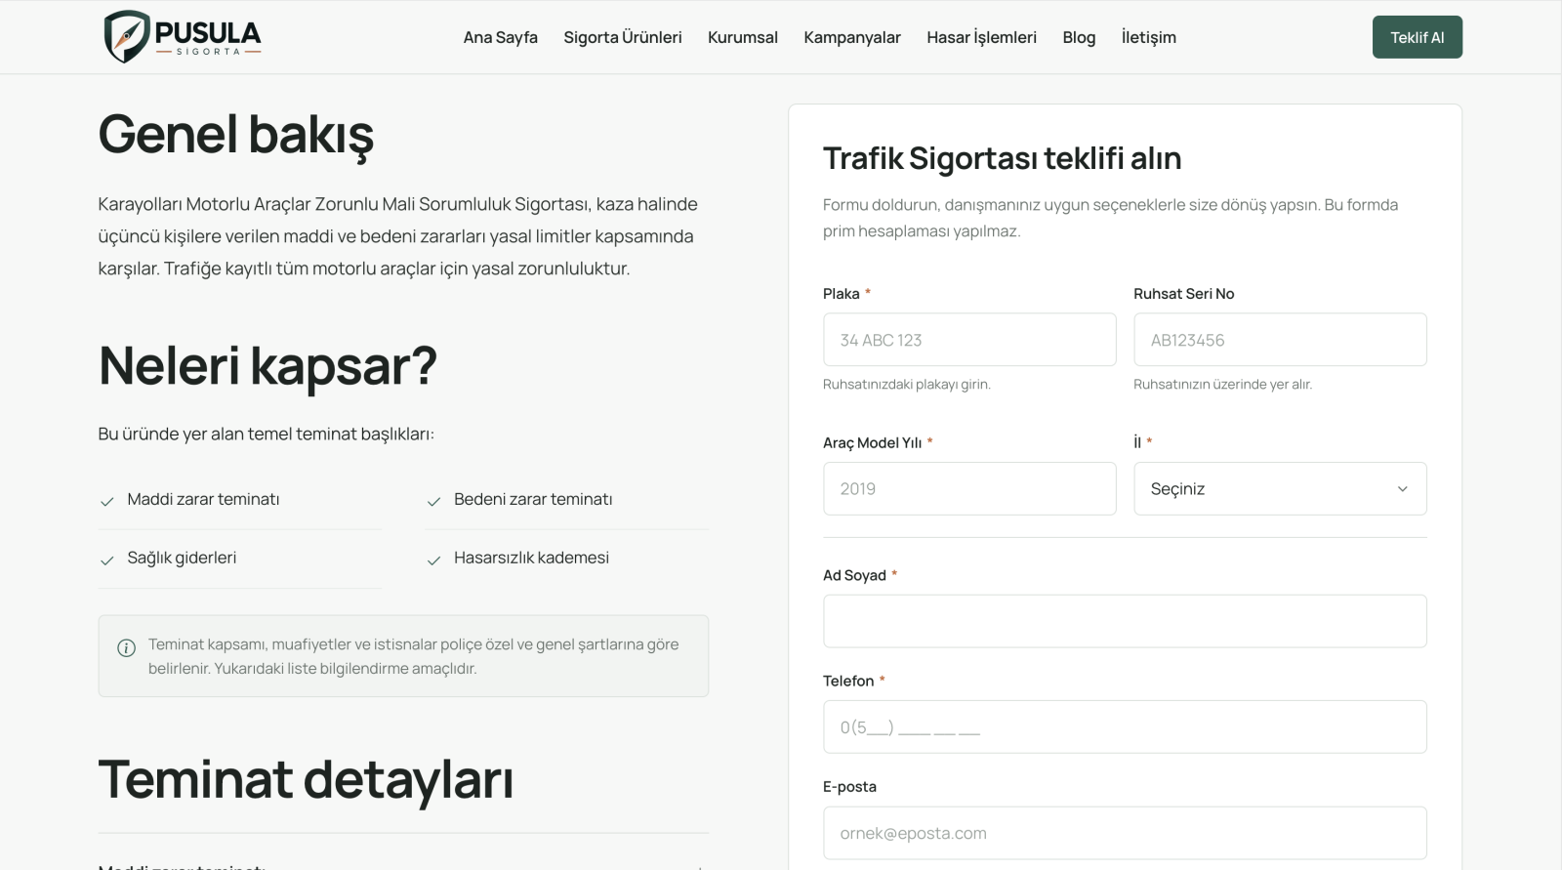Focus the Ad Soyad input
Image resolution: width=1562 pixels, height=870 pixels.
click(1125, 621)
